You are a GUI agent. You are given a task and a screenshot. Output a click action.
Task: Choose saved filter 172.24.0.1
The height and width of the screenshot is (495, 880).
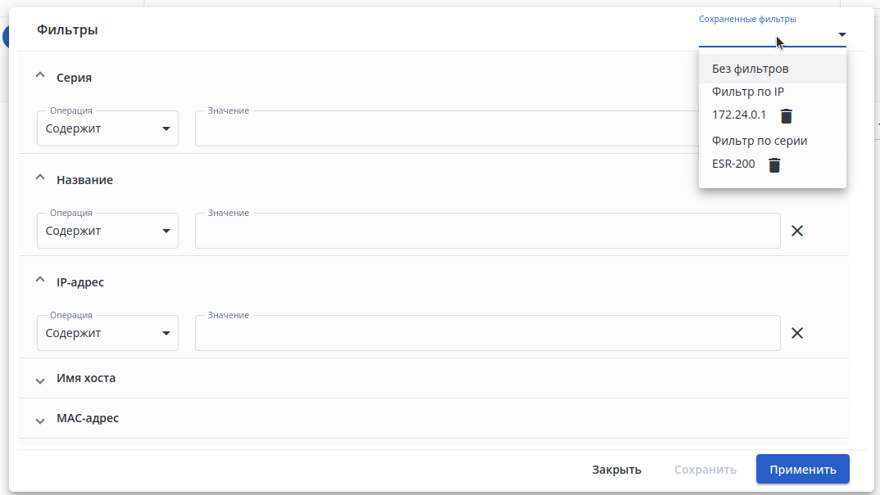tap(739, 115)
